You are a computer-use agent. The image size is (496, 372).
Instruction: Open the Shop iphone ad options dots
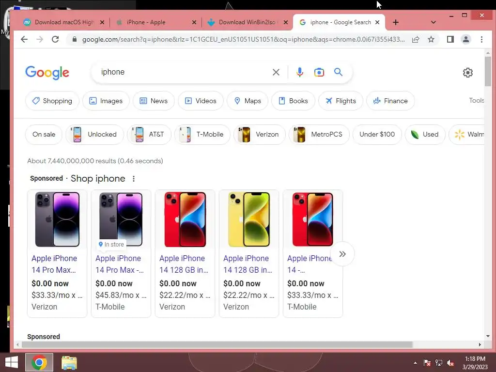134,179
